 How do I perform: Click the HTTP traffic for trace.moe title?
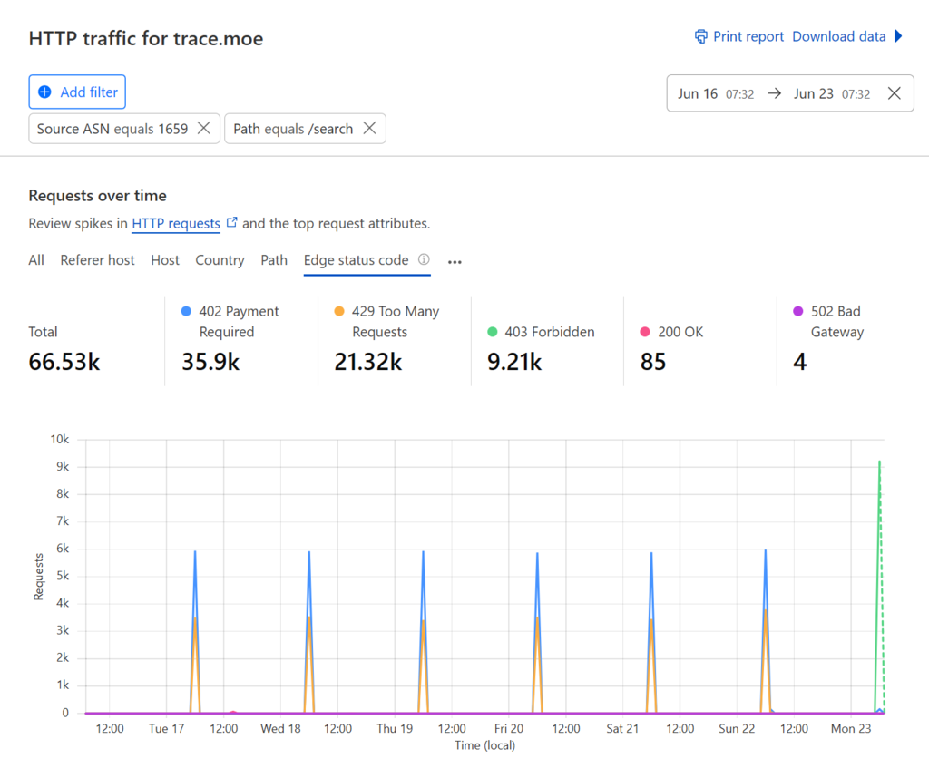pyautogui.click(x=146, y=38)
